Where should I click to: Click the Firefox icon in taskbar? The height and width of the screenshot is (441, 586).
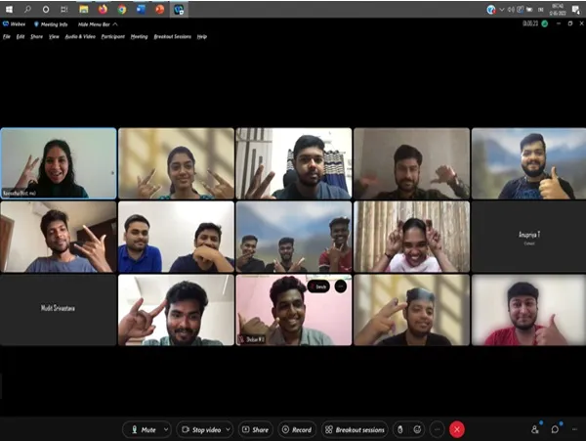[102, 9]
